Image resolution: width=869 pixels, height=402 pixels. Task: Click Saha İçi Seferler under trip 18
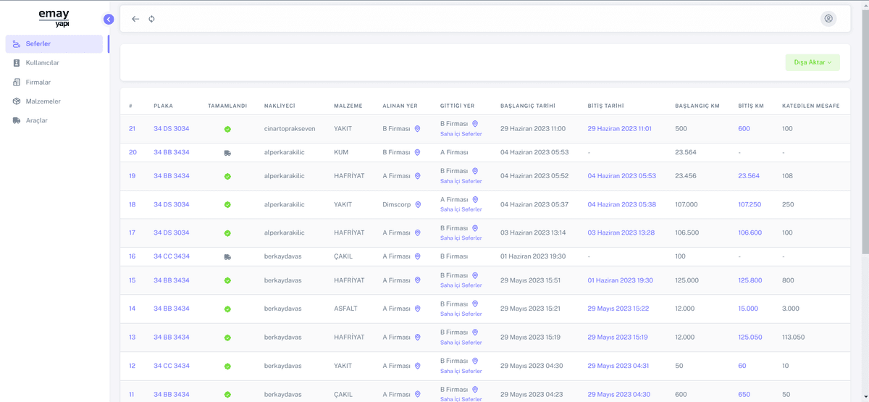pyautogui.click(x=461, y=210)
